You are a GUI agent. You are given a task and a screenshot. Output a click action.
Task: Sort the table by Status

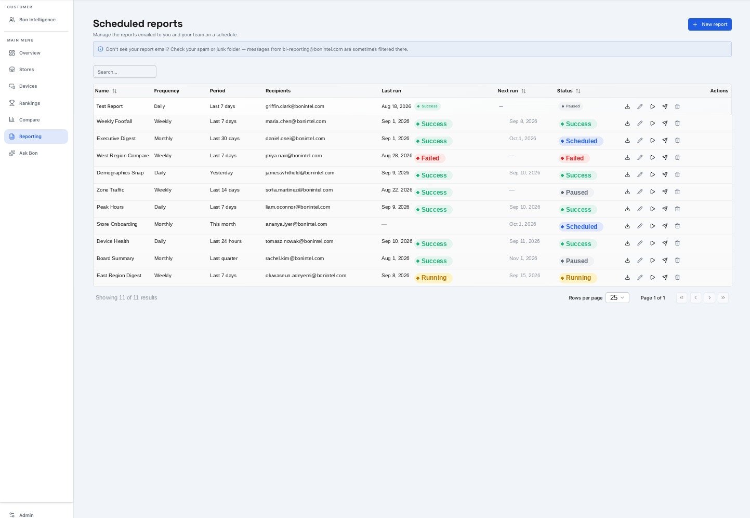569,91
